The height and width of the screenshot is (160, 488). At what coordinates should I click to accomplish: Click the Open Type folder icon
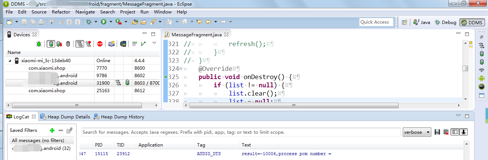[135, 22]
